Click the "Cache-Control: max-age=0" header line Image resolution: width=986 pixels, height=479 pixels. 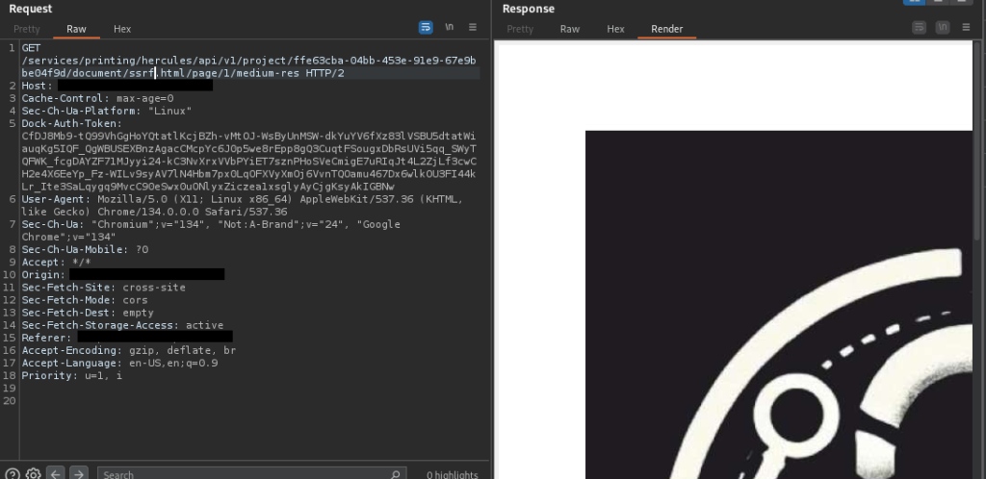[x=97, y=98]
